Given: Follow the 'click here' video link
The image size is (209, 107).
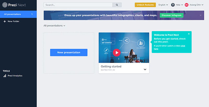Looking at the screenshot, I should [x=183, y=46].
